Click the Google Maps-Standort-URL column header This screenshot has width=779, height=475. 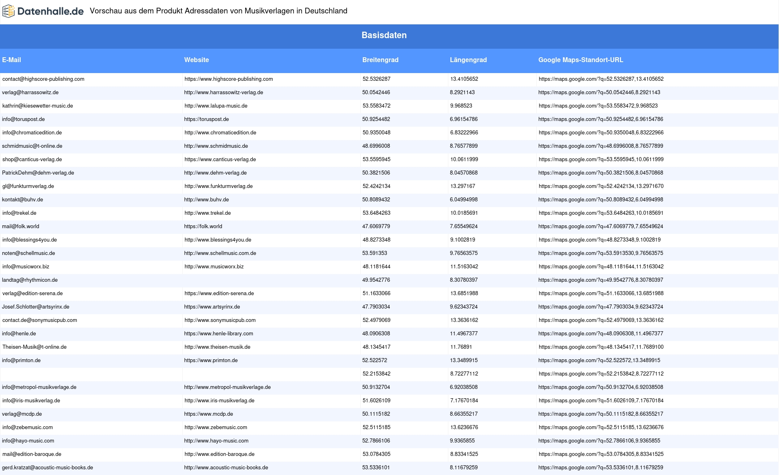[x=581, y=60]
